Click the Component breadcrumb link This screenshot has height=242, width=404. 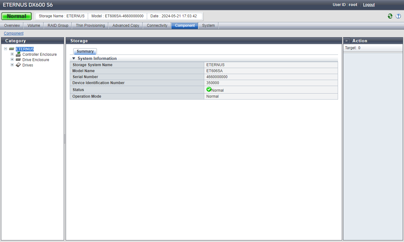click(x=14, y=33)
